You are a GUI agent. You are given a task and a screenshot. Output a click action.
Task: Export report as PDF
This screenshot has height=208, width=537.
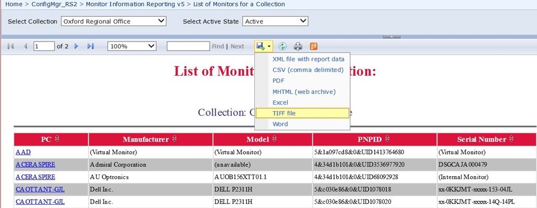[278, 81]
